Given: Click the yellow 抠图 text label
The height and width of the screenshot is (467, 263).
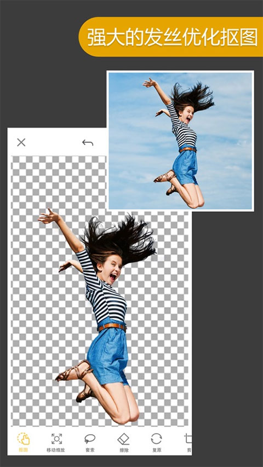Looking at the screenshot, I should 23,450.
